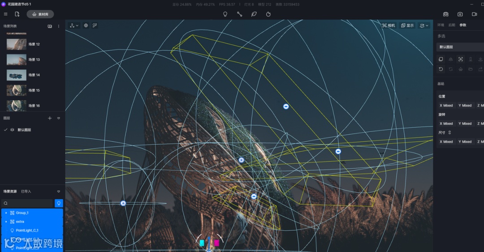Click the scene resources search field
The image size is (484, 252).
(x=27, y=203)
